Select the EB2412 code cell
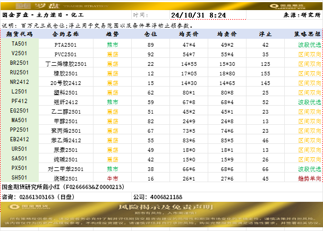The image size is (323, 231). click(19, 139)
